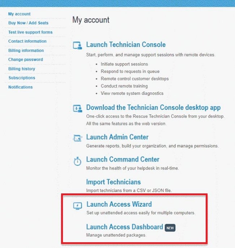Launch Technician Console link
235x248 pixels.
pos(126,44)
